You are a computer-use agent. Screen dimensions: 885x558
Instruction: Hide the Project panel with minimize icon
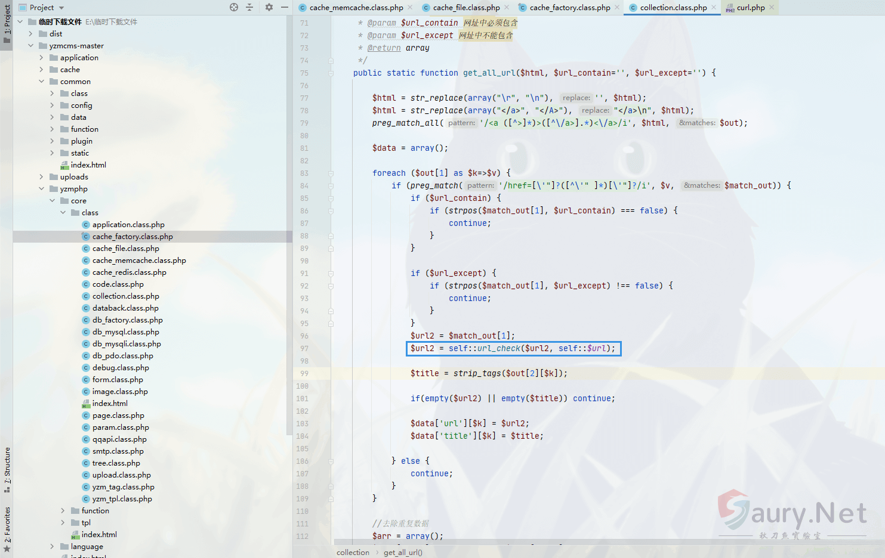pos(285,7)
